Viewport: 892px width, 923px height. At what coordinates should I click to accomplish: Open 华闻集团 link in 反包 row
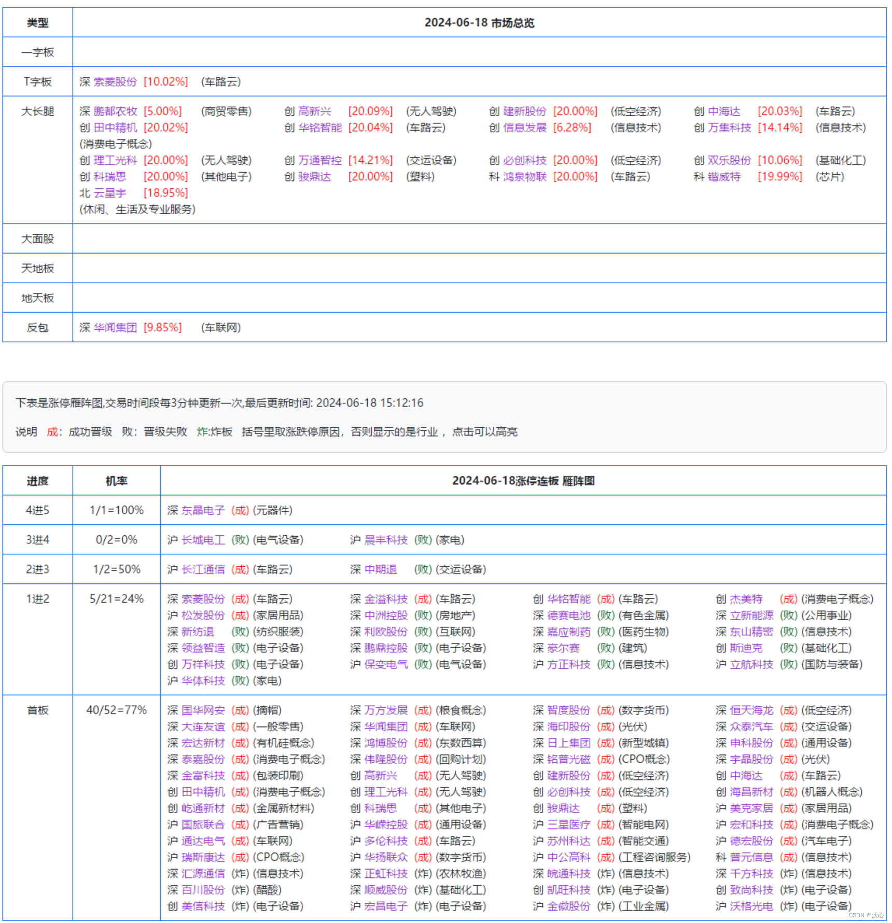point(115,327)
